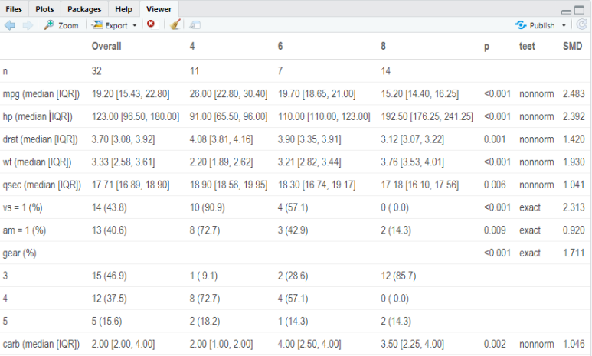Select the gear (%) row label
The image size is (592, 356).
[20, 253]
